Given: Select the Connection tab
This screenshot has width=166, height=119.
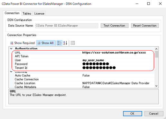Looking at the screenshot, I should 12,13.
